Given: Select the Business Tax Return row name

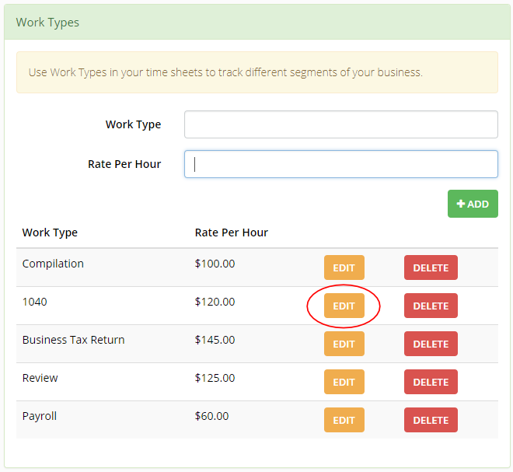Looking at the screenshot, I should tap(73, 340).
